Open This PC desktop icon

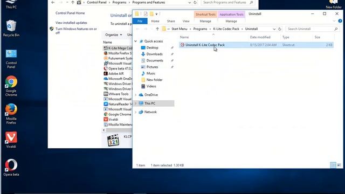click(11, 4)
